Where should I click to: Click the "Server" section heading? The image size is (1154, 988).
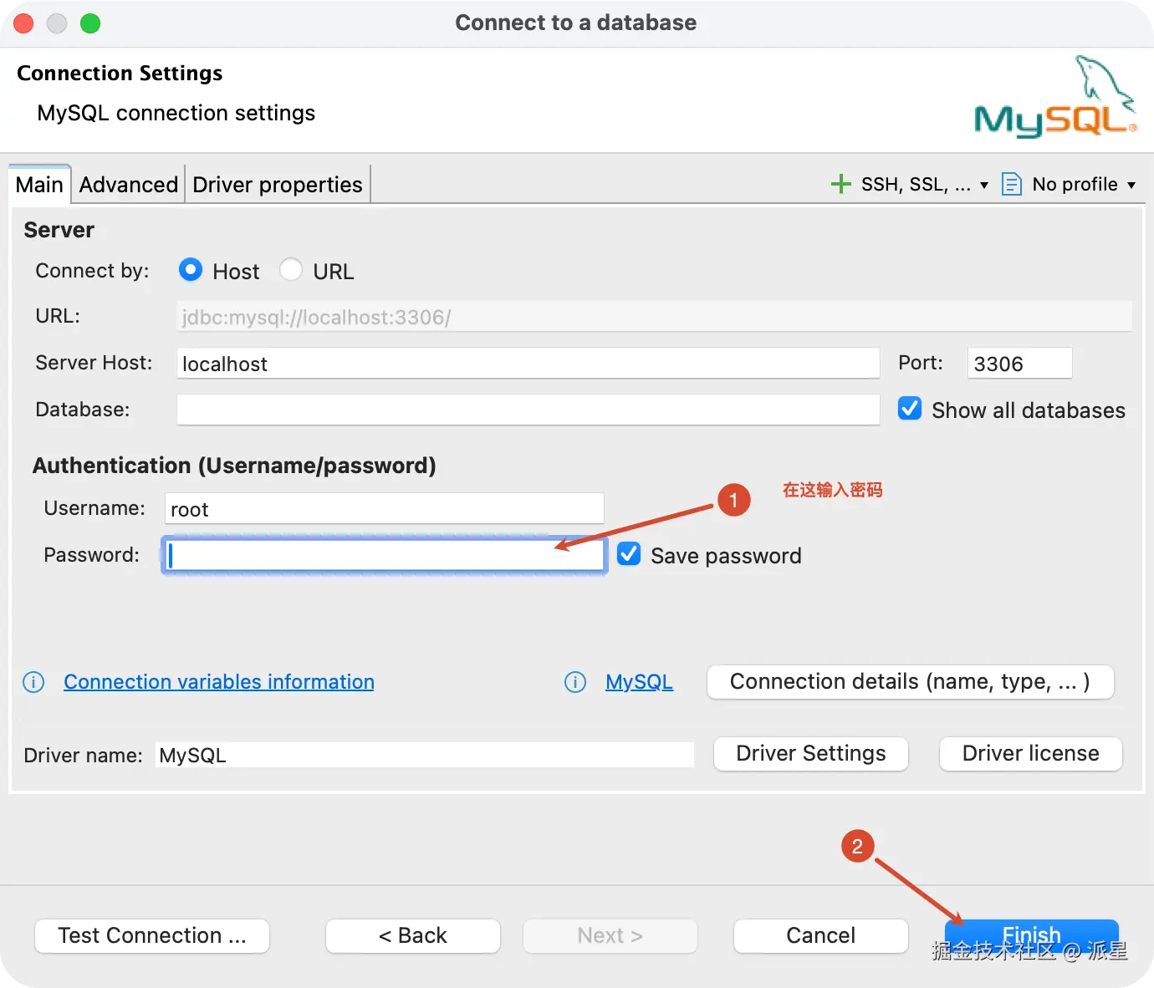59,230
